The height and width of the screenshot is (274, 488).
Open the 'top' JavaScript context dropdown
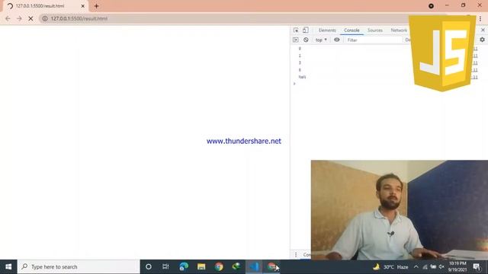point(321,40)
